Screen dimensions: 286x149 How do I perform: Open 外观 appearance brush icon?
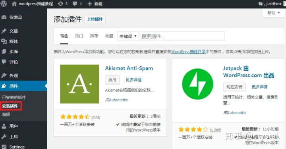pyautogui.click(x=4, y=75)
